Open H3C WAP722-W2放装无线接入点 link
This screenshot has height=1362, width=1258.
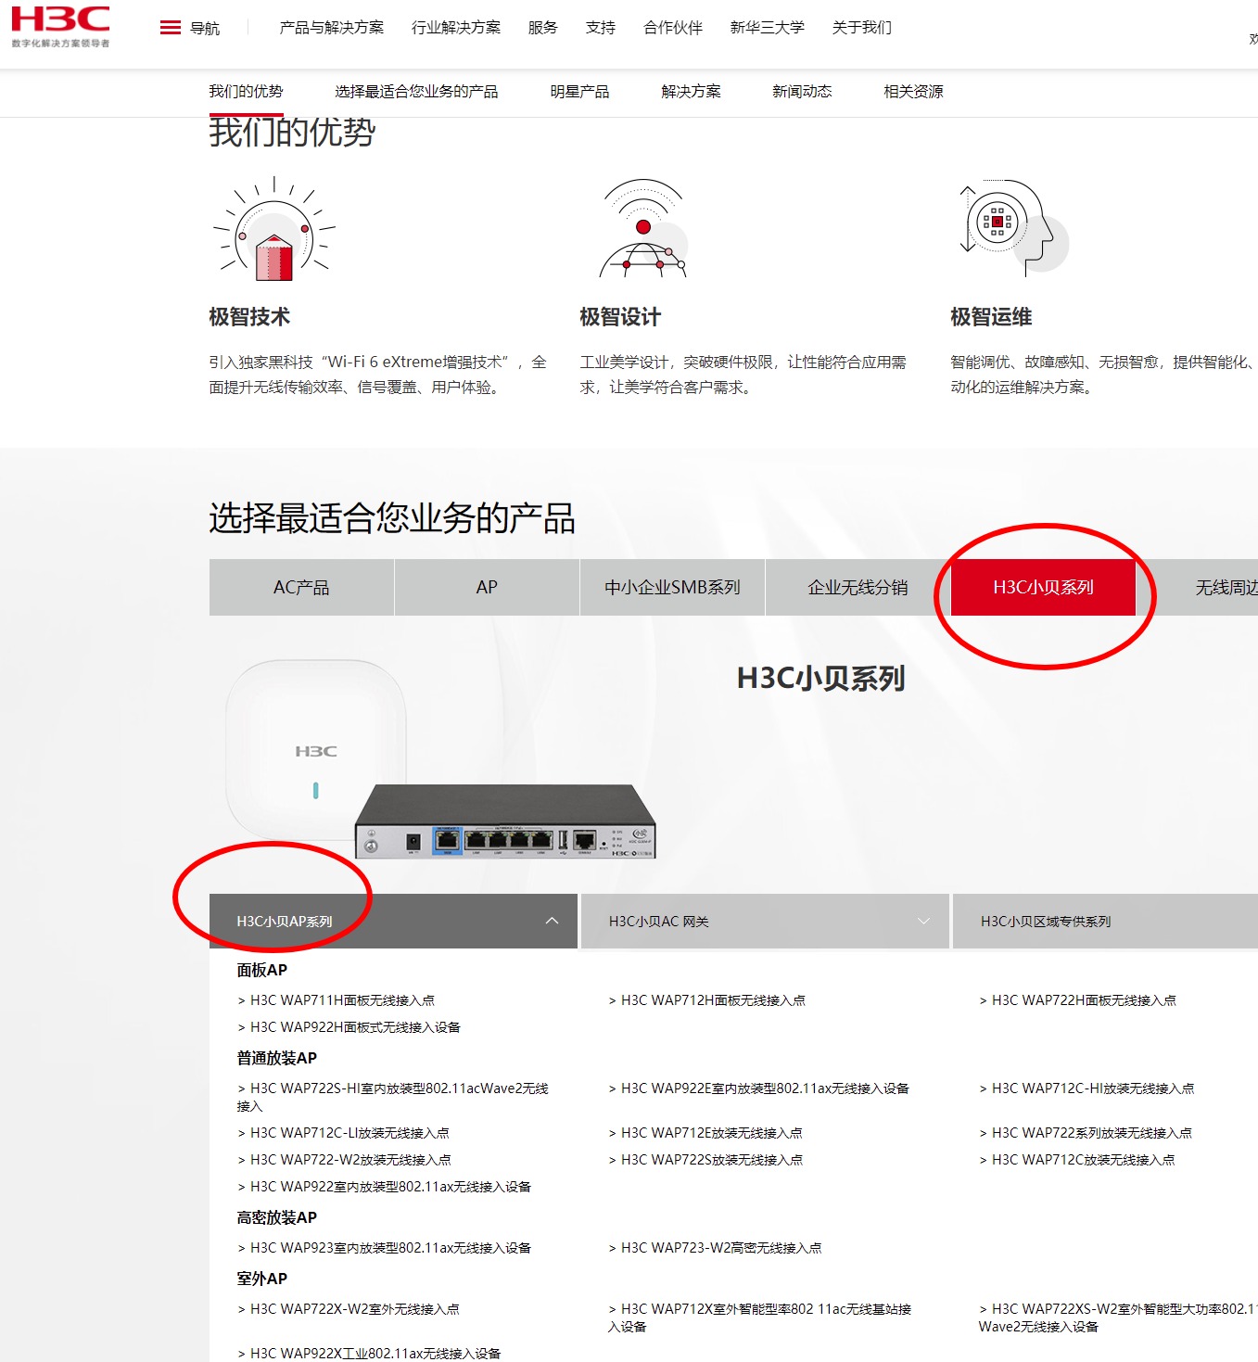344,1160
